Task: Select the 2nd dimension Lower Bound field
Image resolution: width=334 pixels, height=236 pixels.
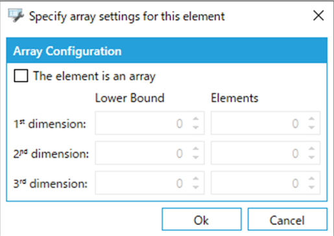Action: pos(150,153)
